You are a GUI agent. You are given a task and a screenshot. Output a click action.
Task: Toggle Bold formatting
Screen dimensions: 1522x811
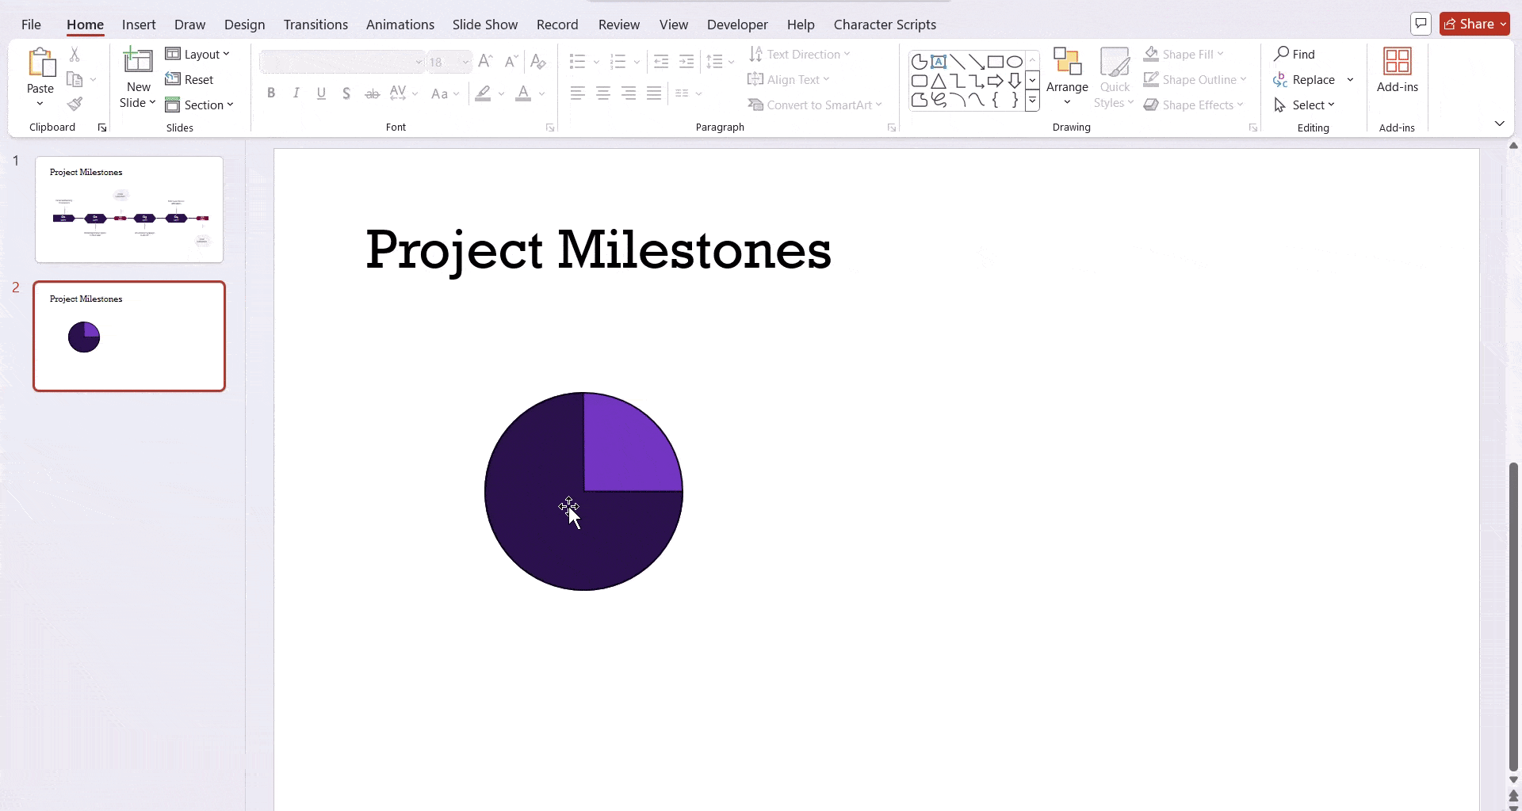(271, 93)
